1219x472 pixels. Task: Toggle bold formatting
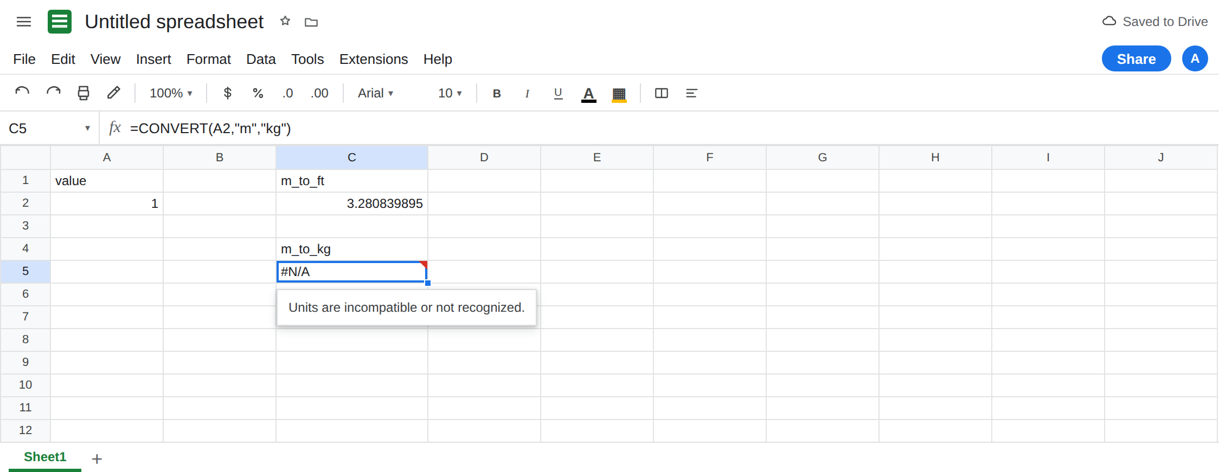coord(497,93)
